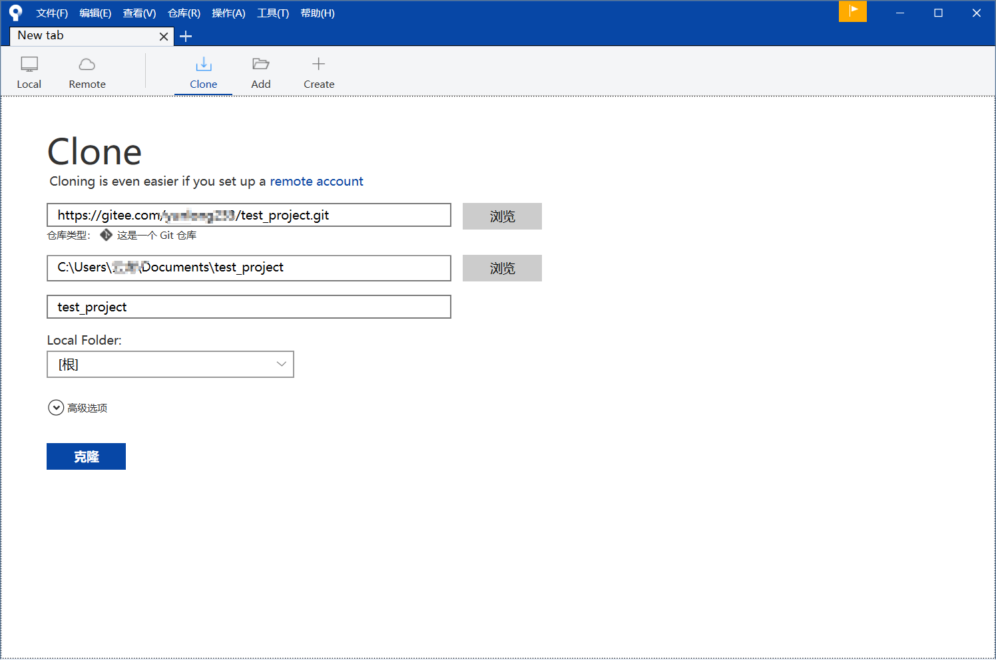Click the destination path input field
The width and height of the screenshot is (996, 660).
pyautogui.click(x=249, y=268)
